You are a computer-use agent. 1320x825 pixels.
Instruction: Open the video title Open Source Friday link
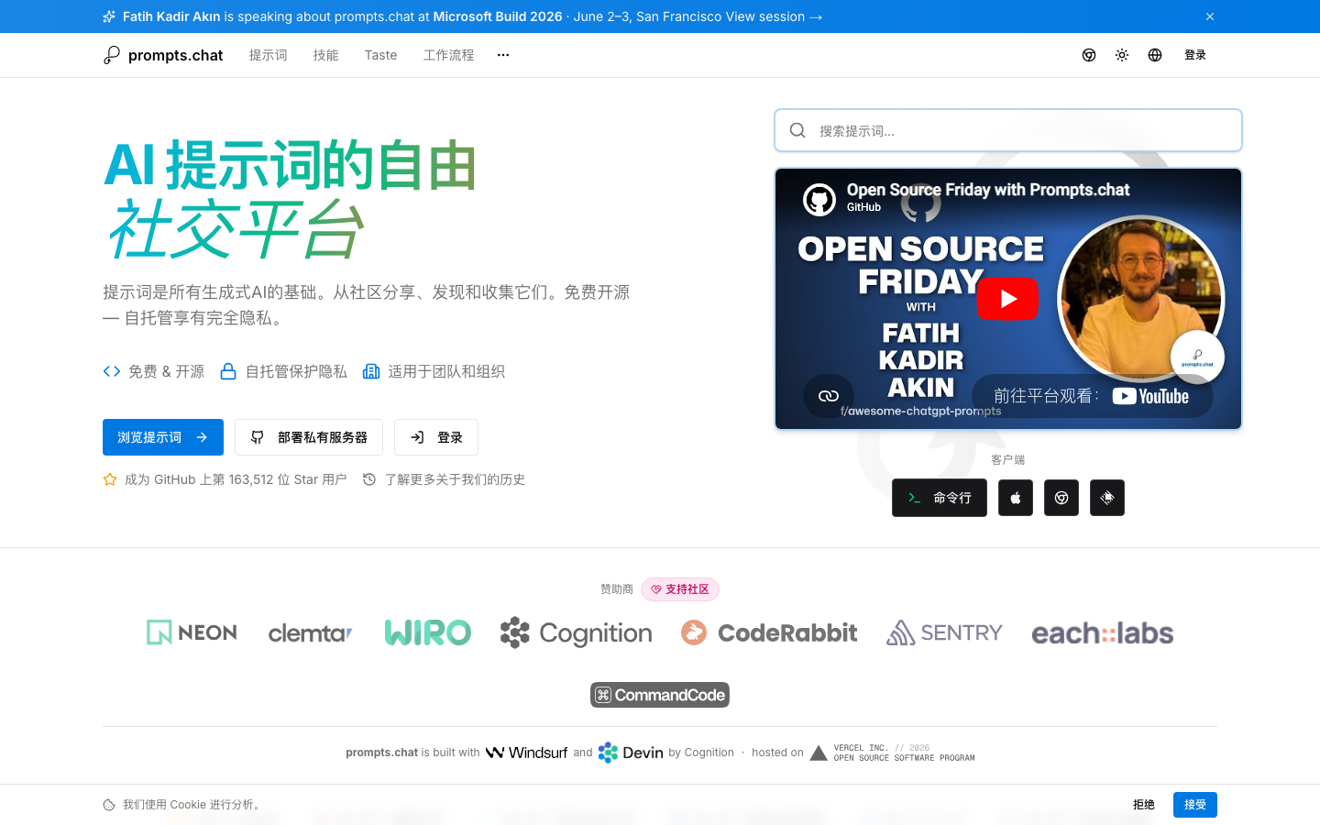click(988, 190)
